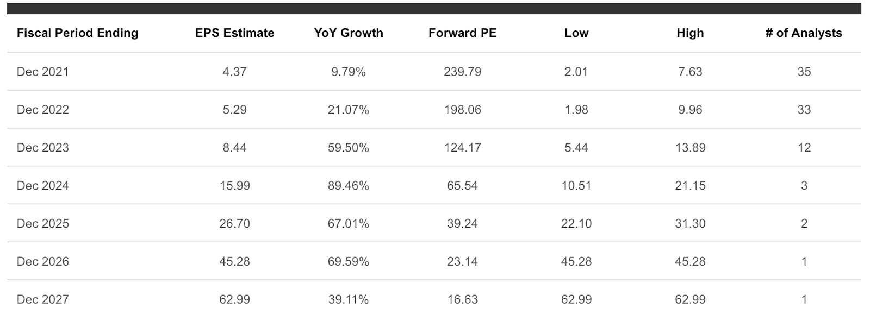Select the Dec 2023 row label
This screenshot has width=870, height=314.
tap(43, 148)
